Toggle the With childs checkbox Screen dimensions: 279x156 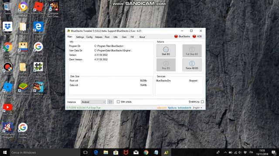118,102
